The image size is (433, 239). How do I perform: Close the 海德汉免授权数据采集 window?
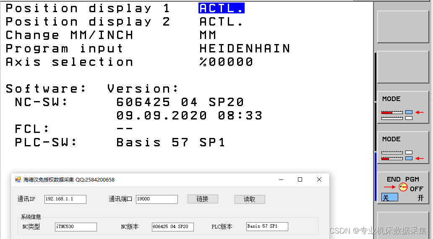click(x=319, y=179)
